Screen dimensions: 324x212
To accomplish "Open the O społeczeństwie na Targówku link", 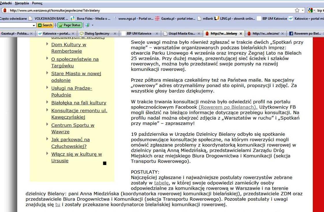I will [x=75, y=62].
